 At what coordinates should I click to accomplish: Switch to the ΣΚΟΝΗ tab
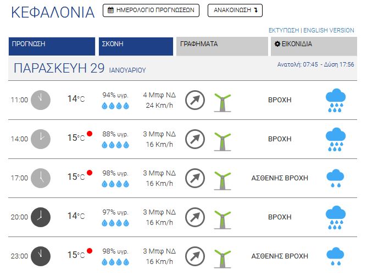point(136,46)
